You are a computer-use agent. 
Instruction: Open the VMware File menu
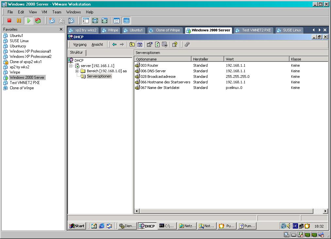tap(10, 12)
